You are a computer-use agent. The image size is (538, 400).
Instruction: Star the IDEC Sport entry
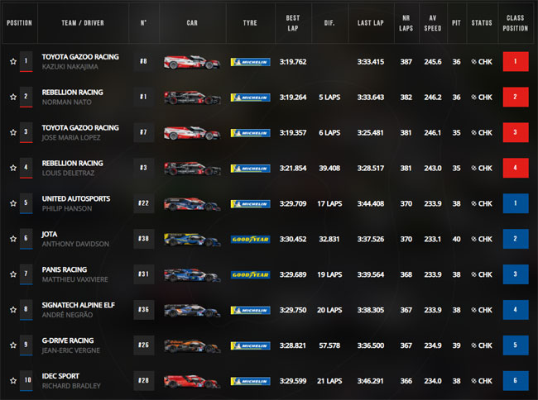(13, 381)
